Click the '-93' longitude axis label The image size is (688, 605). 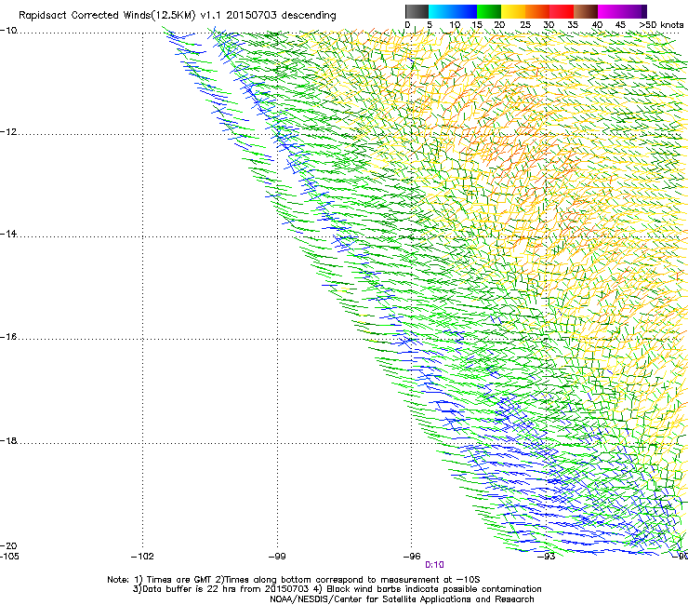(547, 557)
